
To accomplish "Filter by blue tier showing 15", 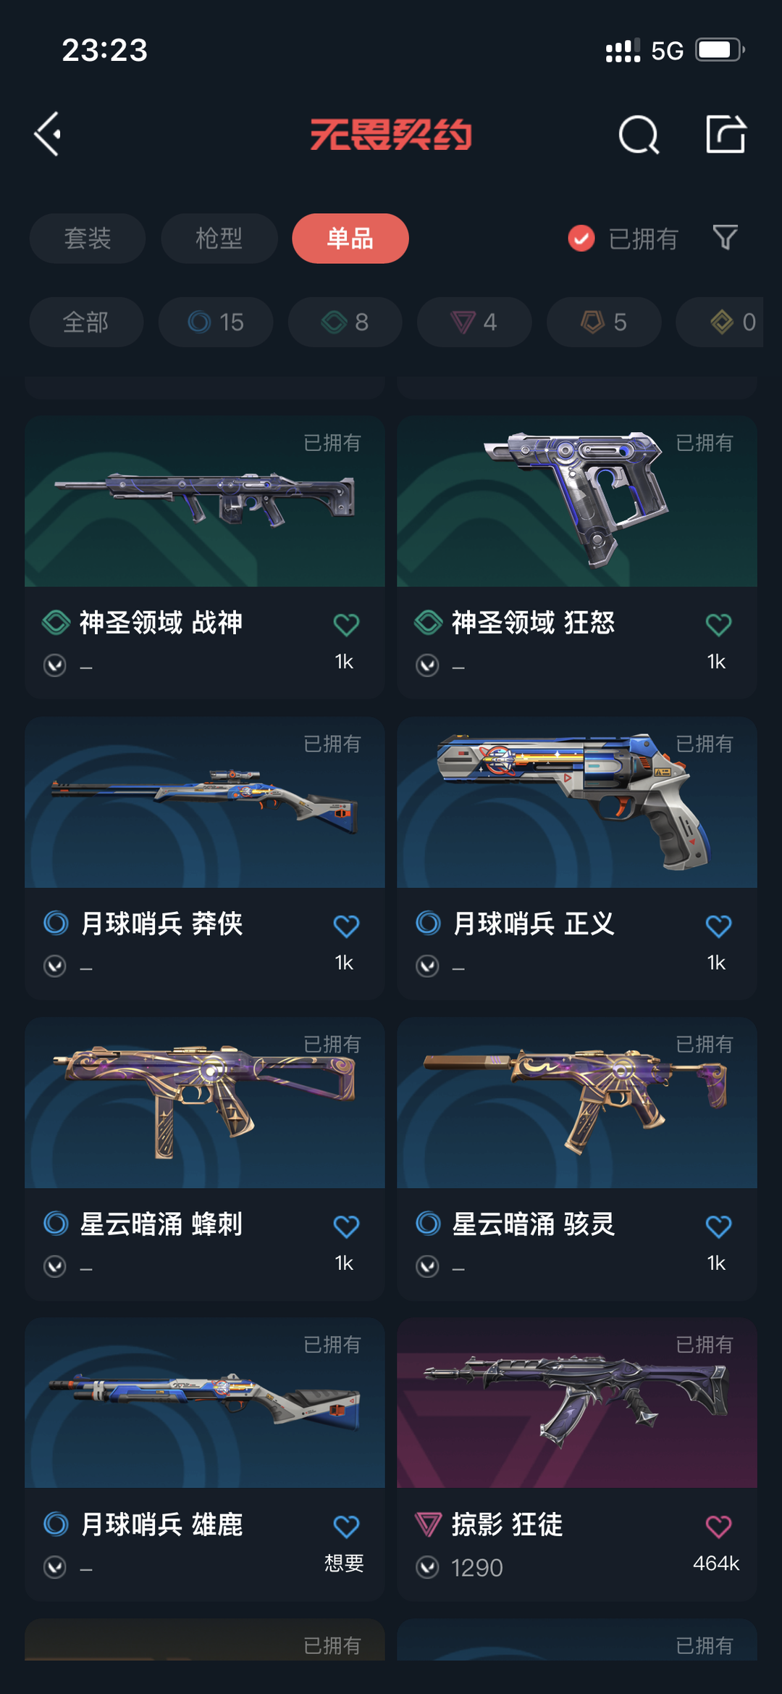I will tap(216, 322).
